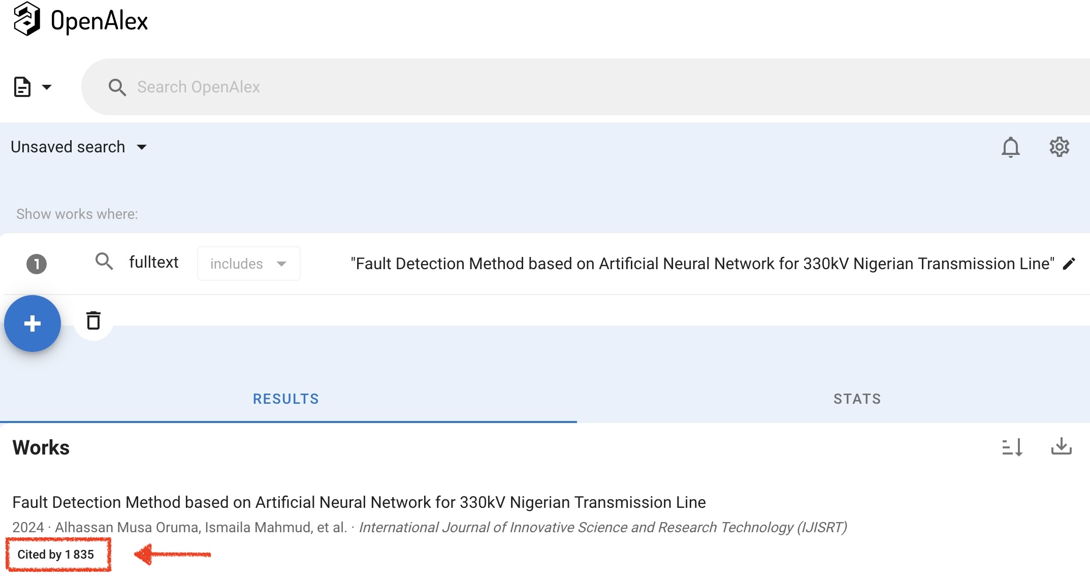
Task: Click the quoted fulltext filter value
Action: coord(702,264)
